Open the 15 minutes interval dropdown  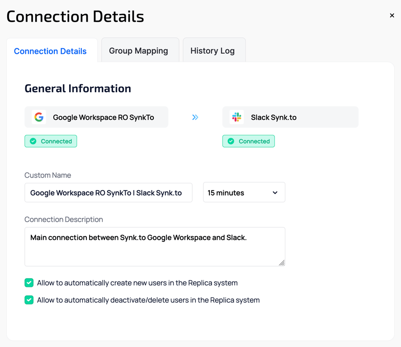244,192
